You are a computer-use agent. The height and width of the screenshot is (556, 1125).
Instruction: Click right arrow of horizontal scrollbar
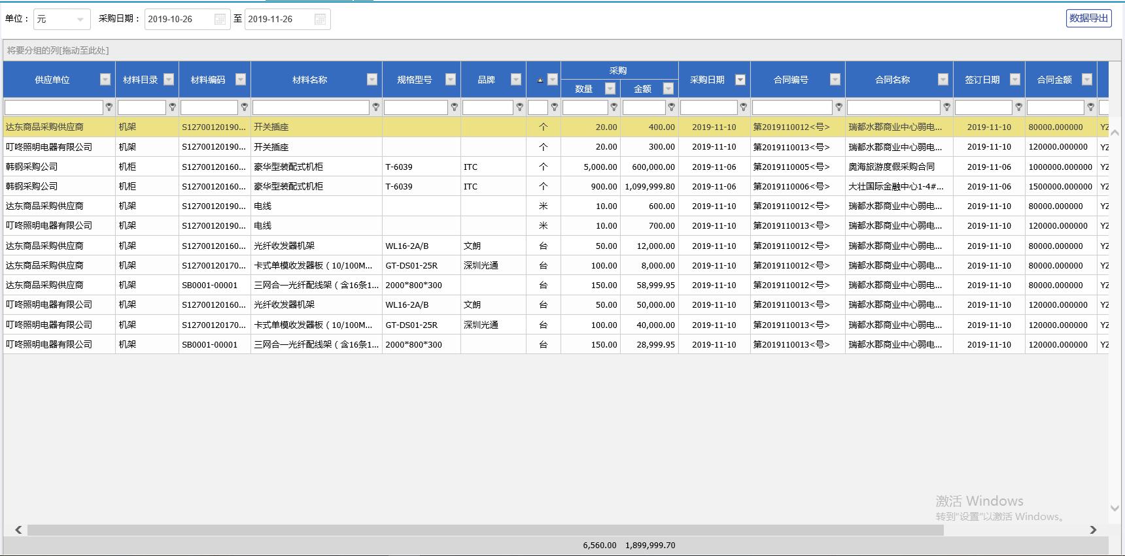[1093, 530]
